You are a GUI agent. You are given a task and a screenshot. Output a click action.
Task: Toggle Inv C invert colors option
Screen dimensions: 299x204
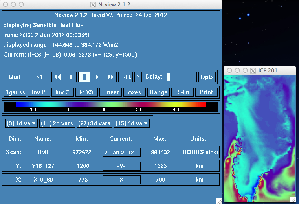[62, 92]
